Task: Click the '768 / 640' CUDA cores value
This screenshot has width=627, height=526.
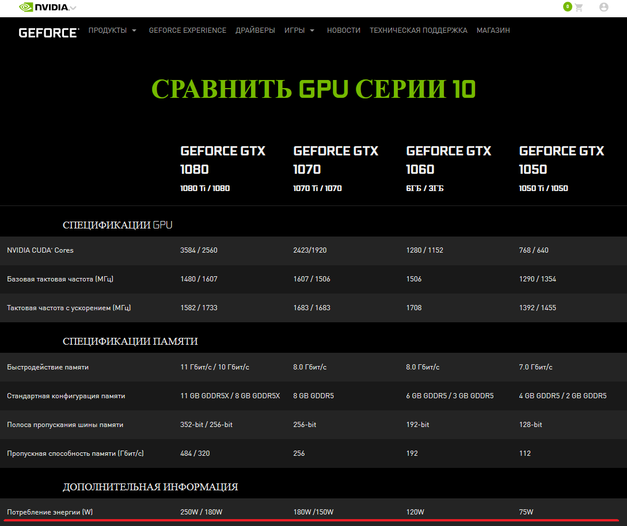Action: click(x=534, y=250)
